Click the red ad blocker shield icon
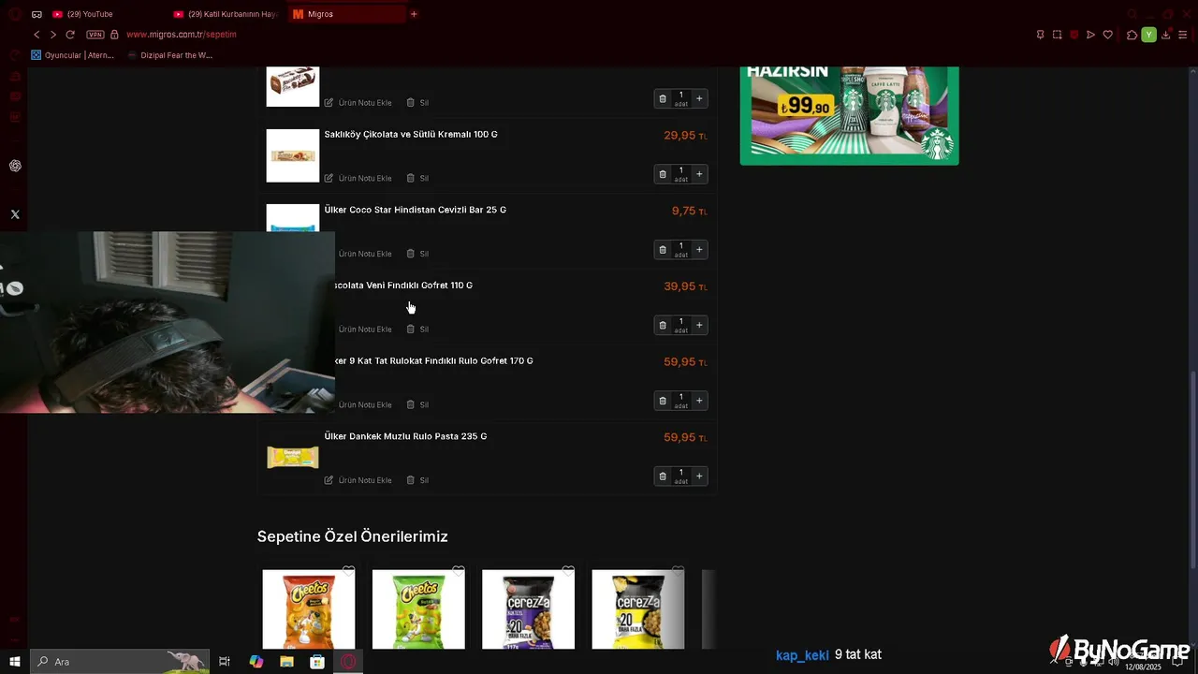Image resolution: width=1198 pixels, height=674 pixels. 1074,35
